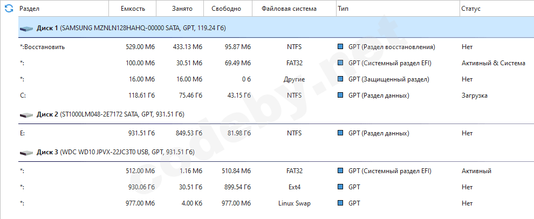Sort by the Раздел column header
534x219 pixels.
pos(29,9)
